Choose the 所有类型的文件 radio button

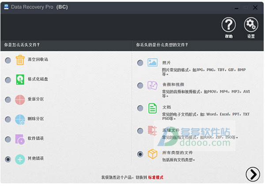coord(140,154)
